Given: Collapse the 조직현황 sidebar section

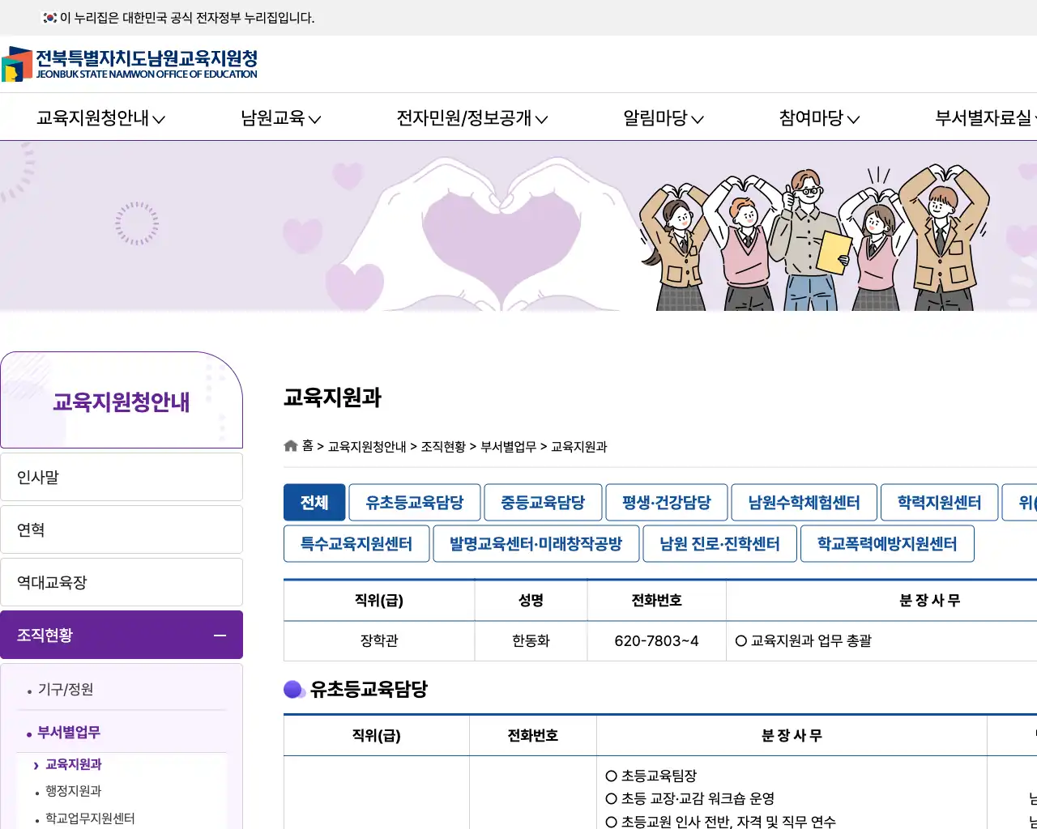Looking at the screenshot, I should tap(219, 636).
